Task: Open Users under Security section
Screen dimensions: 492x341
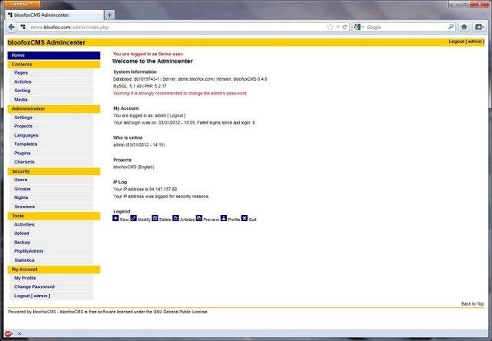Action: tap(21, 180)
